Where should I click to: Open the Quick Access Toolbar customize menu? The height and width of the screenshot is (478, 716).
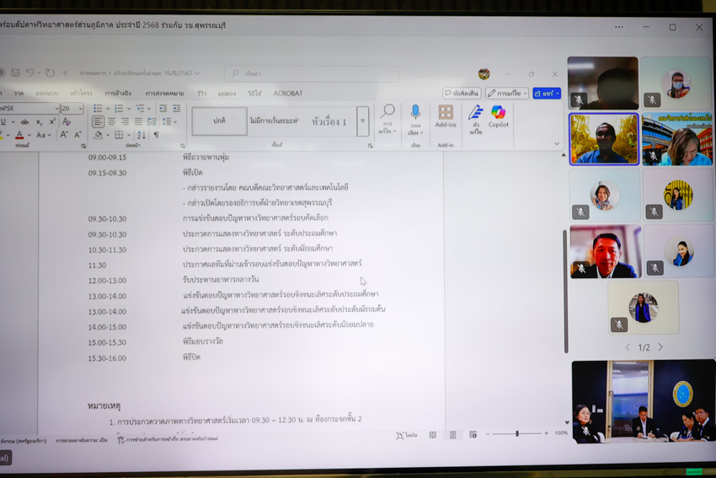(65, 73)
